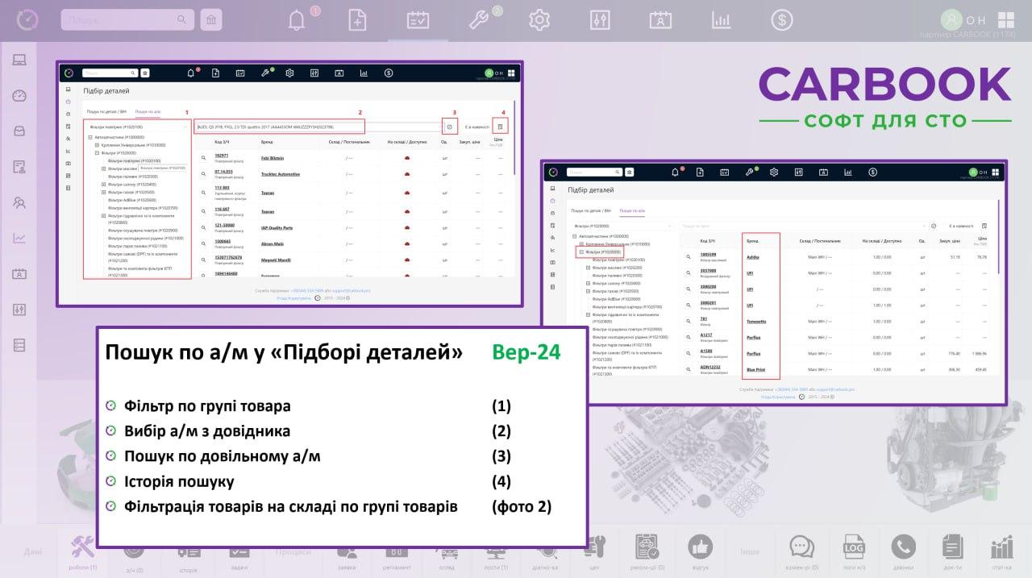Click the search history icon marked 4
This screenshot has width=1032, height=578.
tap(500, 127)
